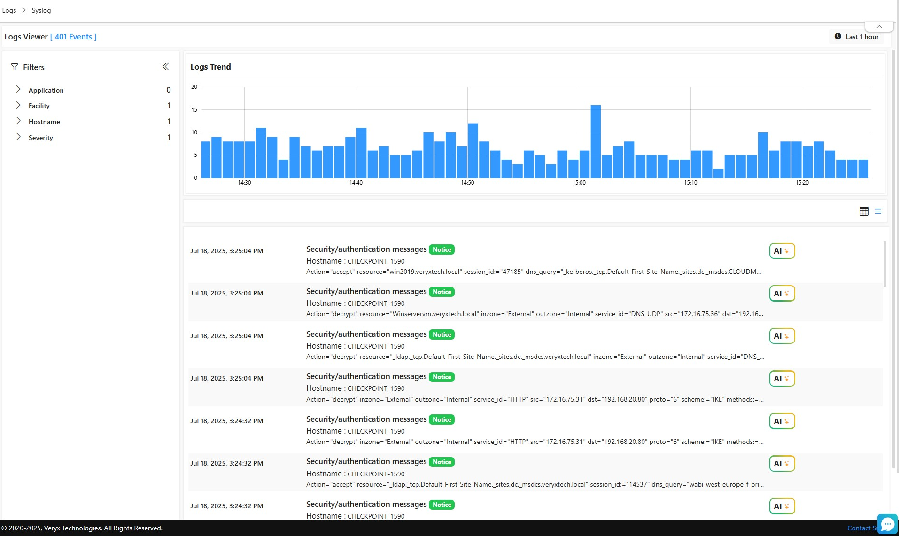The image size is (899, 536).
Task: Expand the Application filter
Action: 18,89
